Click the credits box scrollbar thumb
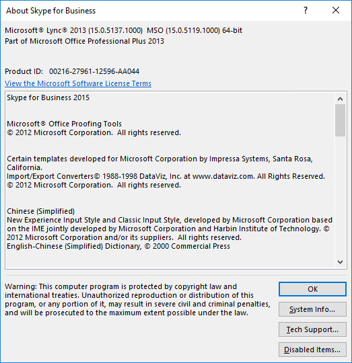 340,120
